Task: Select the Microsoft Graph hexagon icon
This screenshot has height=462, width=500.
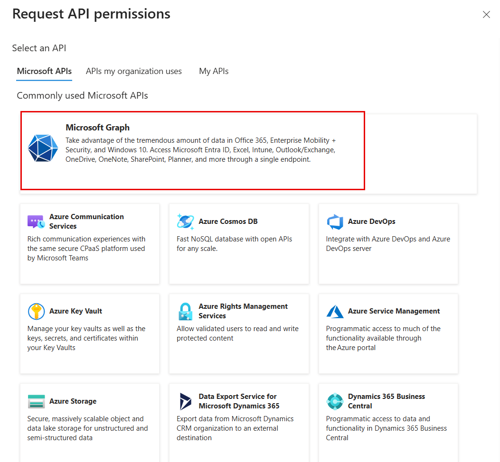Action: coord(43,148)
